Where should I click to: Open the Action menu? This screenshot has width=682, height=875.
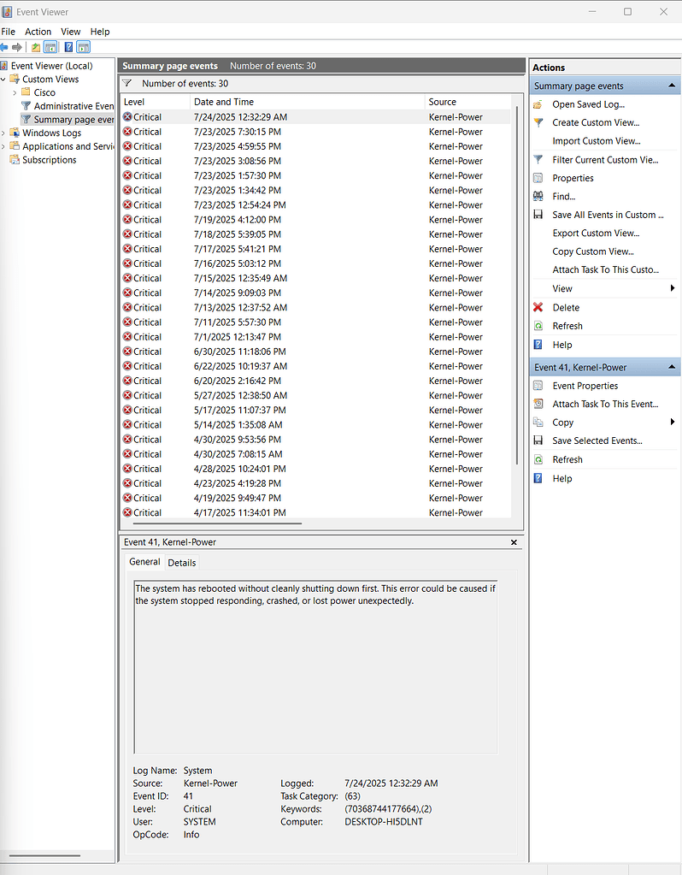[38, 32]
